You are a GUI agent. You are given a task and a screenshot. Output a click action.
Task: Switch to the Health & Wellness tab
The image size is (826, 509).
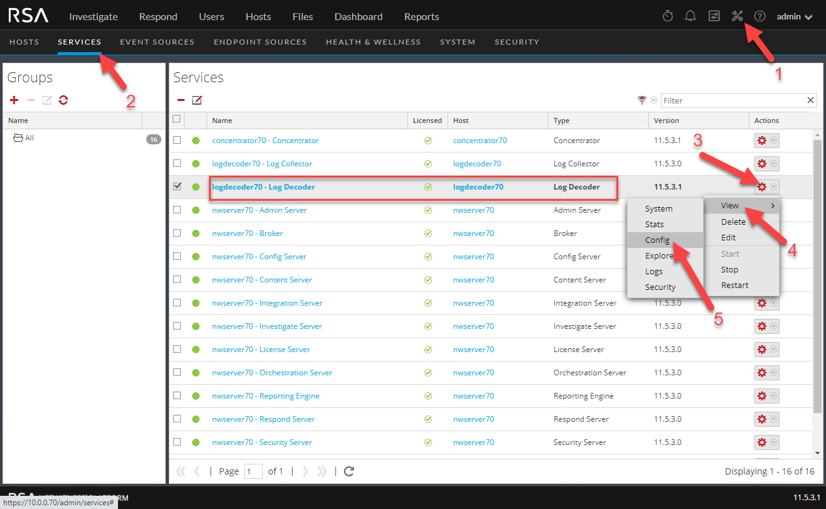(x=373, y=42)
